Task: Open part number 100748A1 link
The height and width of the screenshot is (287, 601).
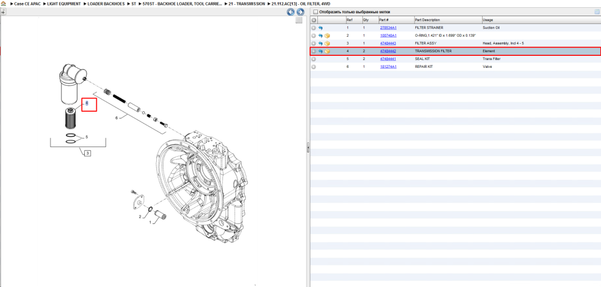Action: 388,35
